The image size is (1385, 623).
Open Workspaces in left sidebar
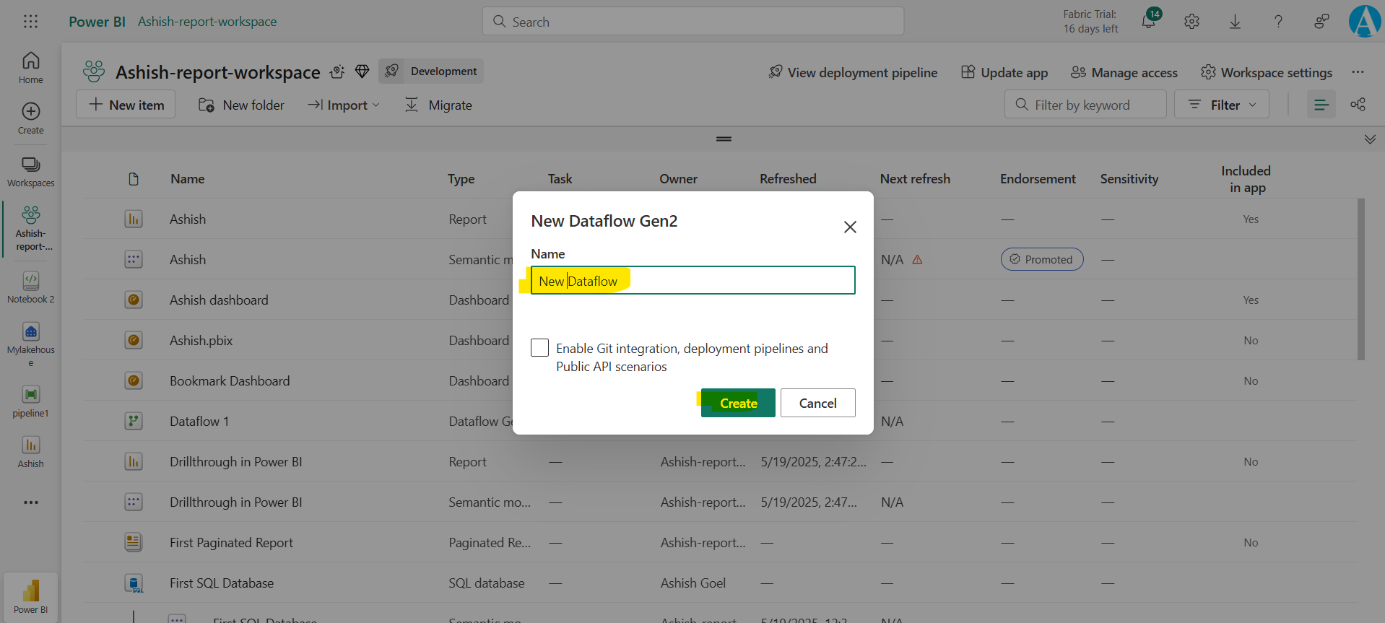click(30, 172)
